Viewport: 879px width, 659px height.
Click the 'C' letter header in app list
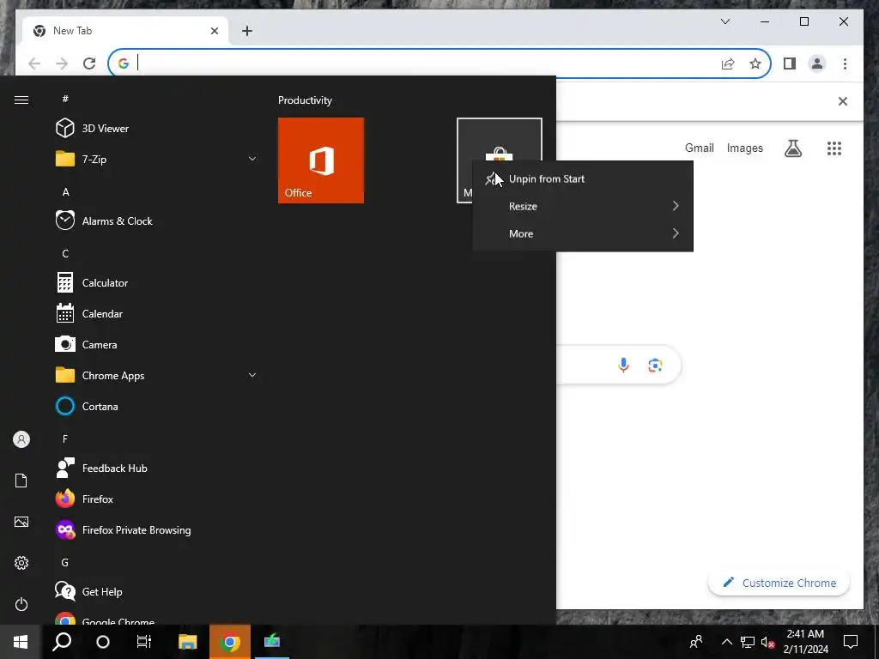click(x=65, y=254)
